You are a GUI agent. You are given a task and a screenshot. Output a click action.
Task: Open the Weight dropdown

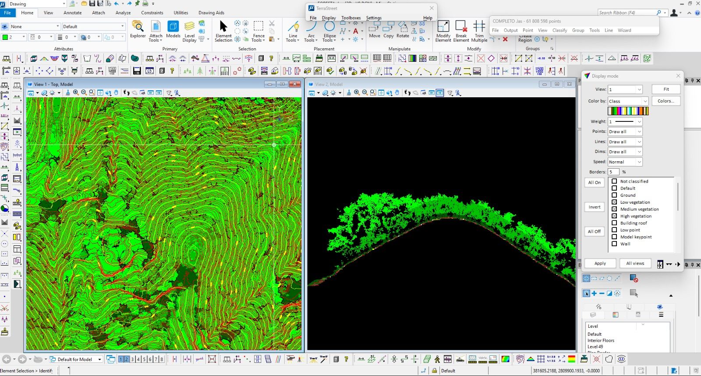(x=625, y=121)
